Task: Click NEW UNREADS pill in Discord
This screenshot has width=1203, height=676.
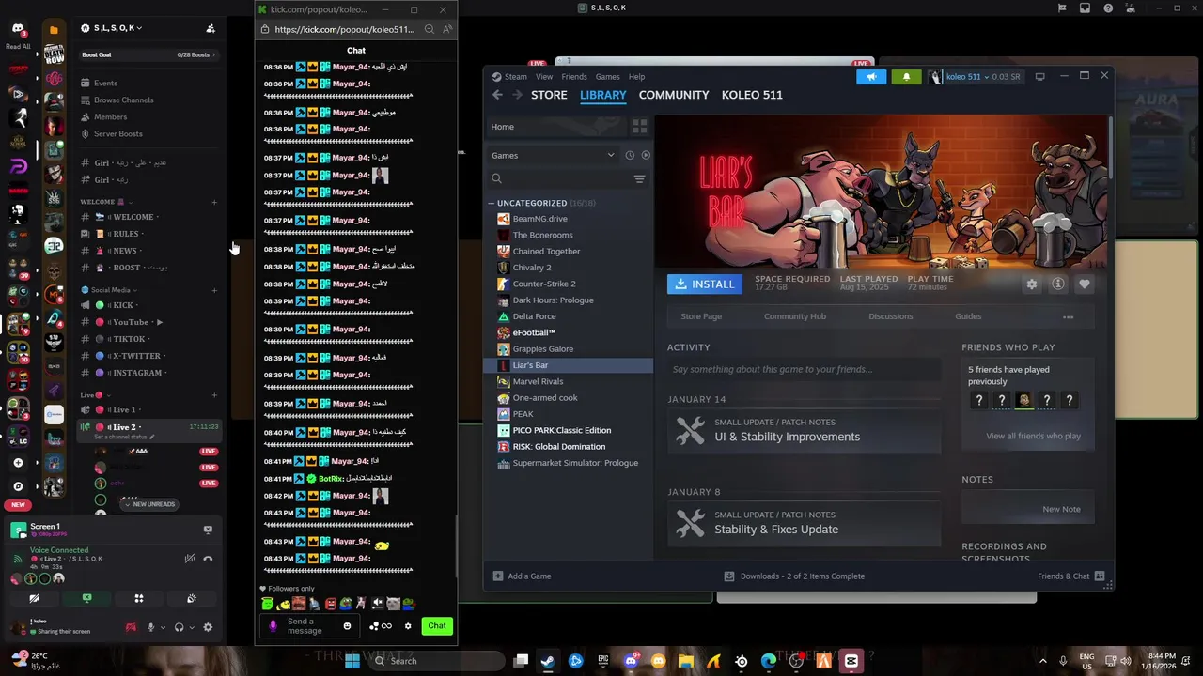Action: (x=148, y=504)
